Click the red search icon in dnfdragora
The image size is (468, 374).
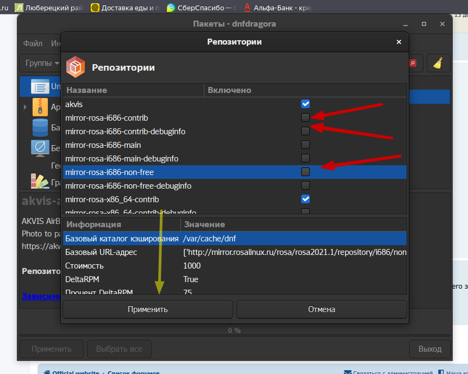point(413,63)
